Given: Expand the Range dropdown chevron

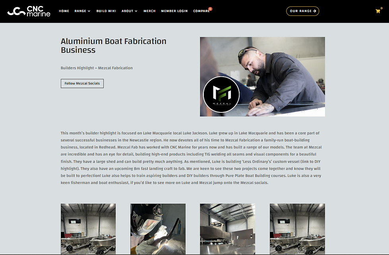Looking at the screenshot, I should 89,11.
